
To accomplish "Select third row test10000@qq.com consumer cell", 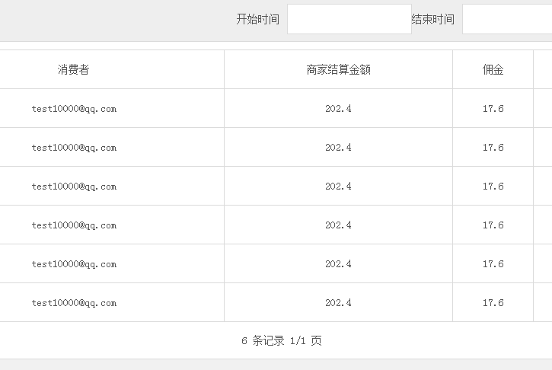I will pyautogui.click(x=74, y=186).
